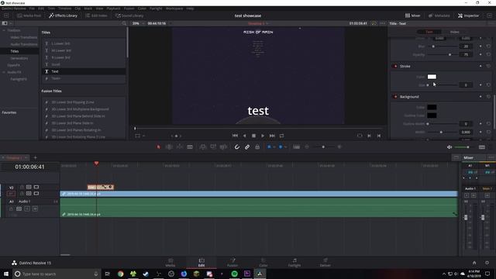The image size is (496, 279).
Task: Open the Metadata panel
Action: point(439,15)
